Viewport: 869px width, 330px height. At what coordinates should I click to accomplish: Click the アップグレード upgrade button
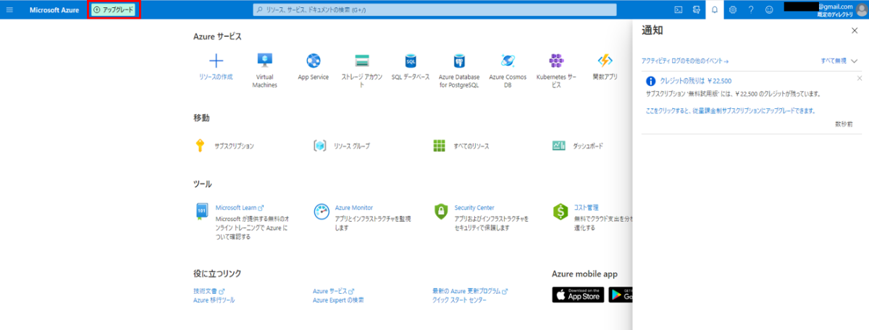(114, 10)
